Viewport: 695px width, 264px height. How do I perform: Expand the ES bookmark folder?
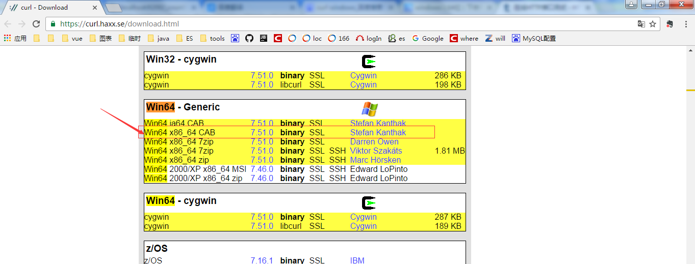pos(185,38)
